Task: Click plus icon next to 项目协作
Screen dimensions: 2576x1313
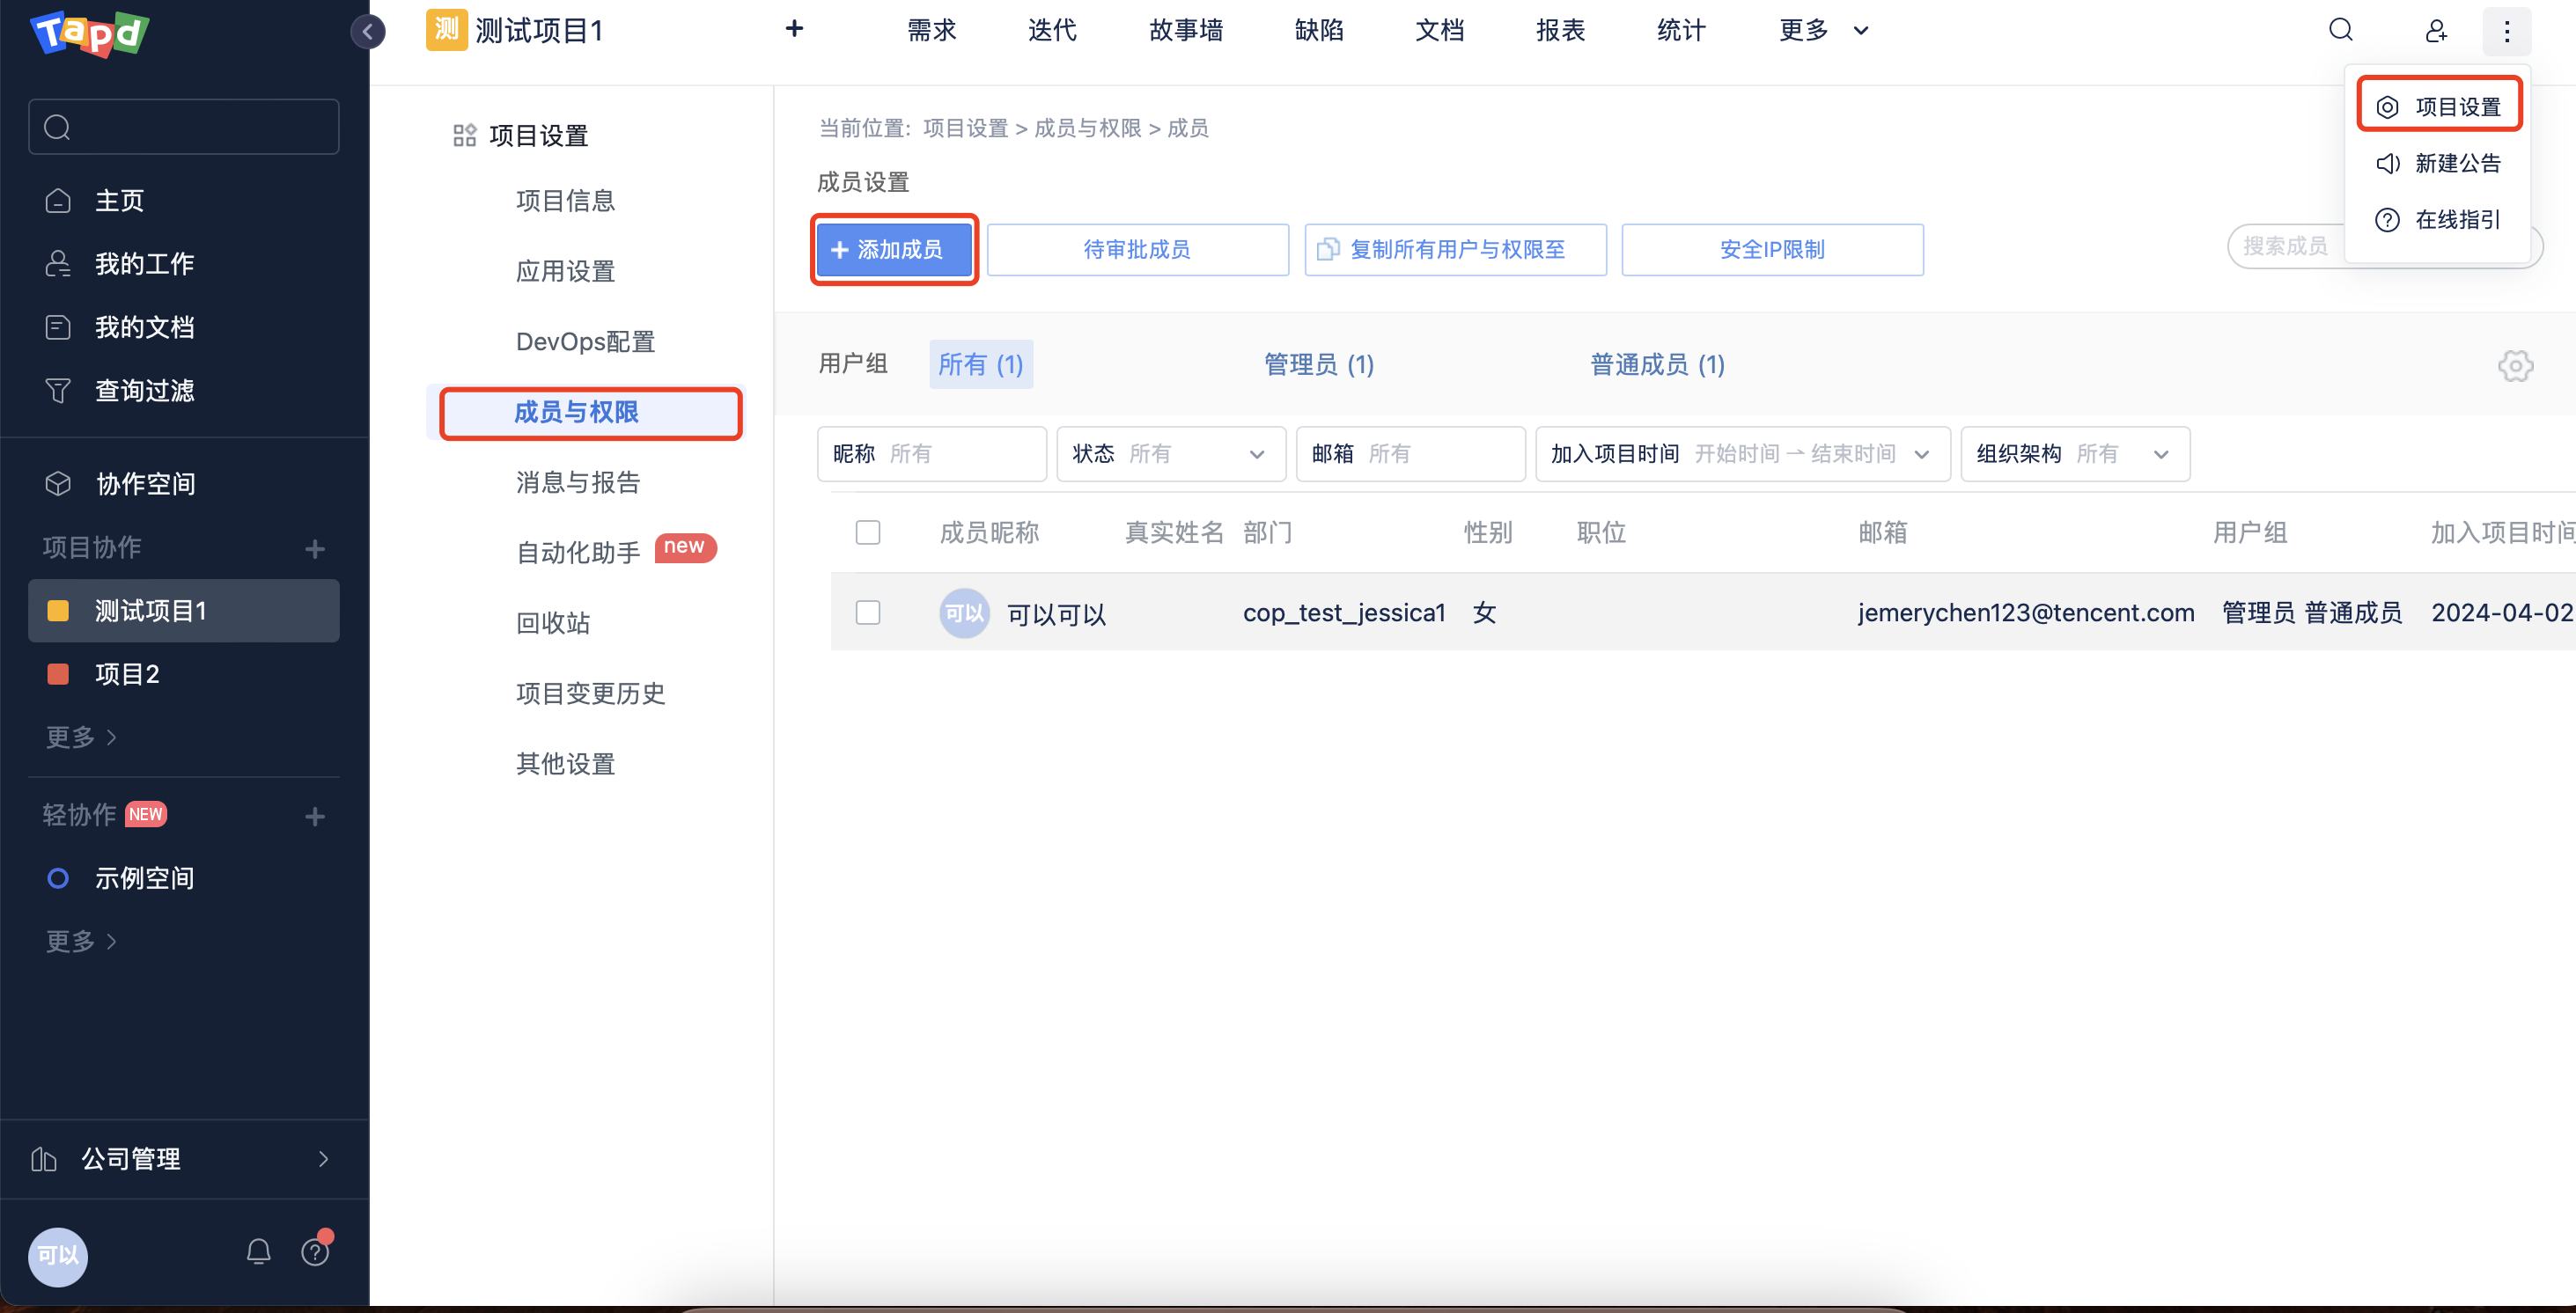Action: pos(315,548)
